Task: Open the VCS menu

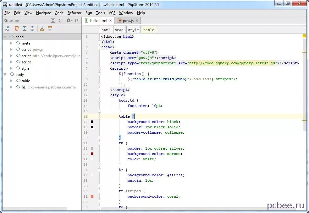Action: pos(112,13)
